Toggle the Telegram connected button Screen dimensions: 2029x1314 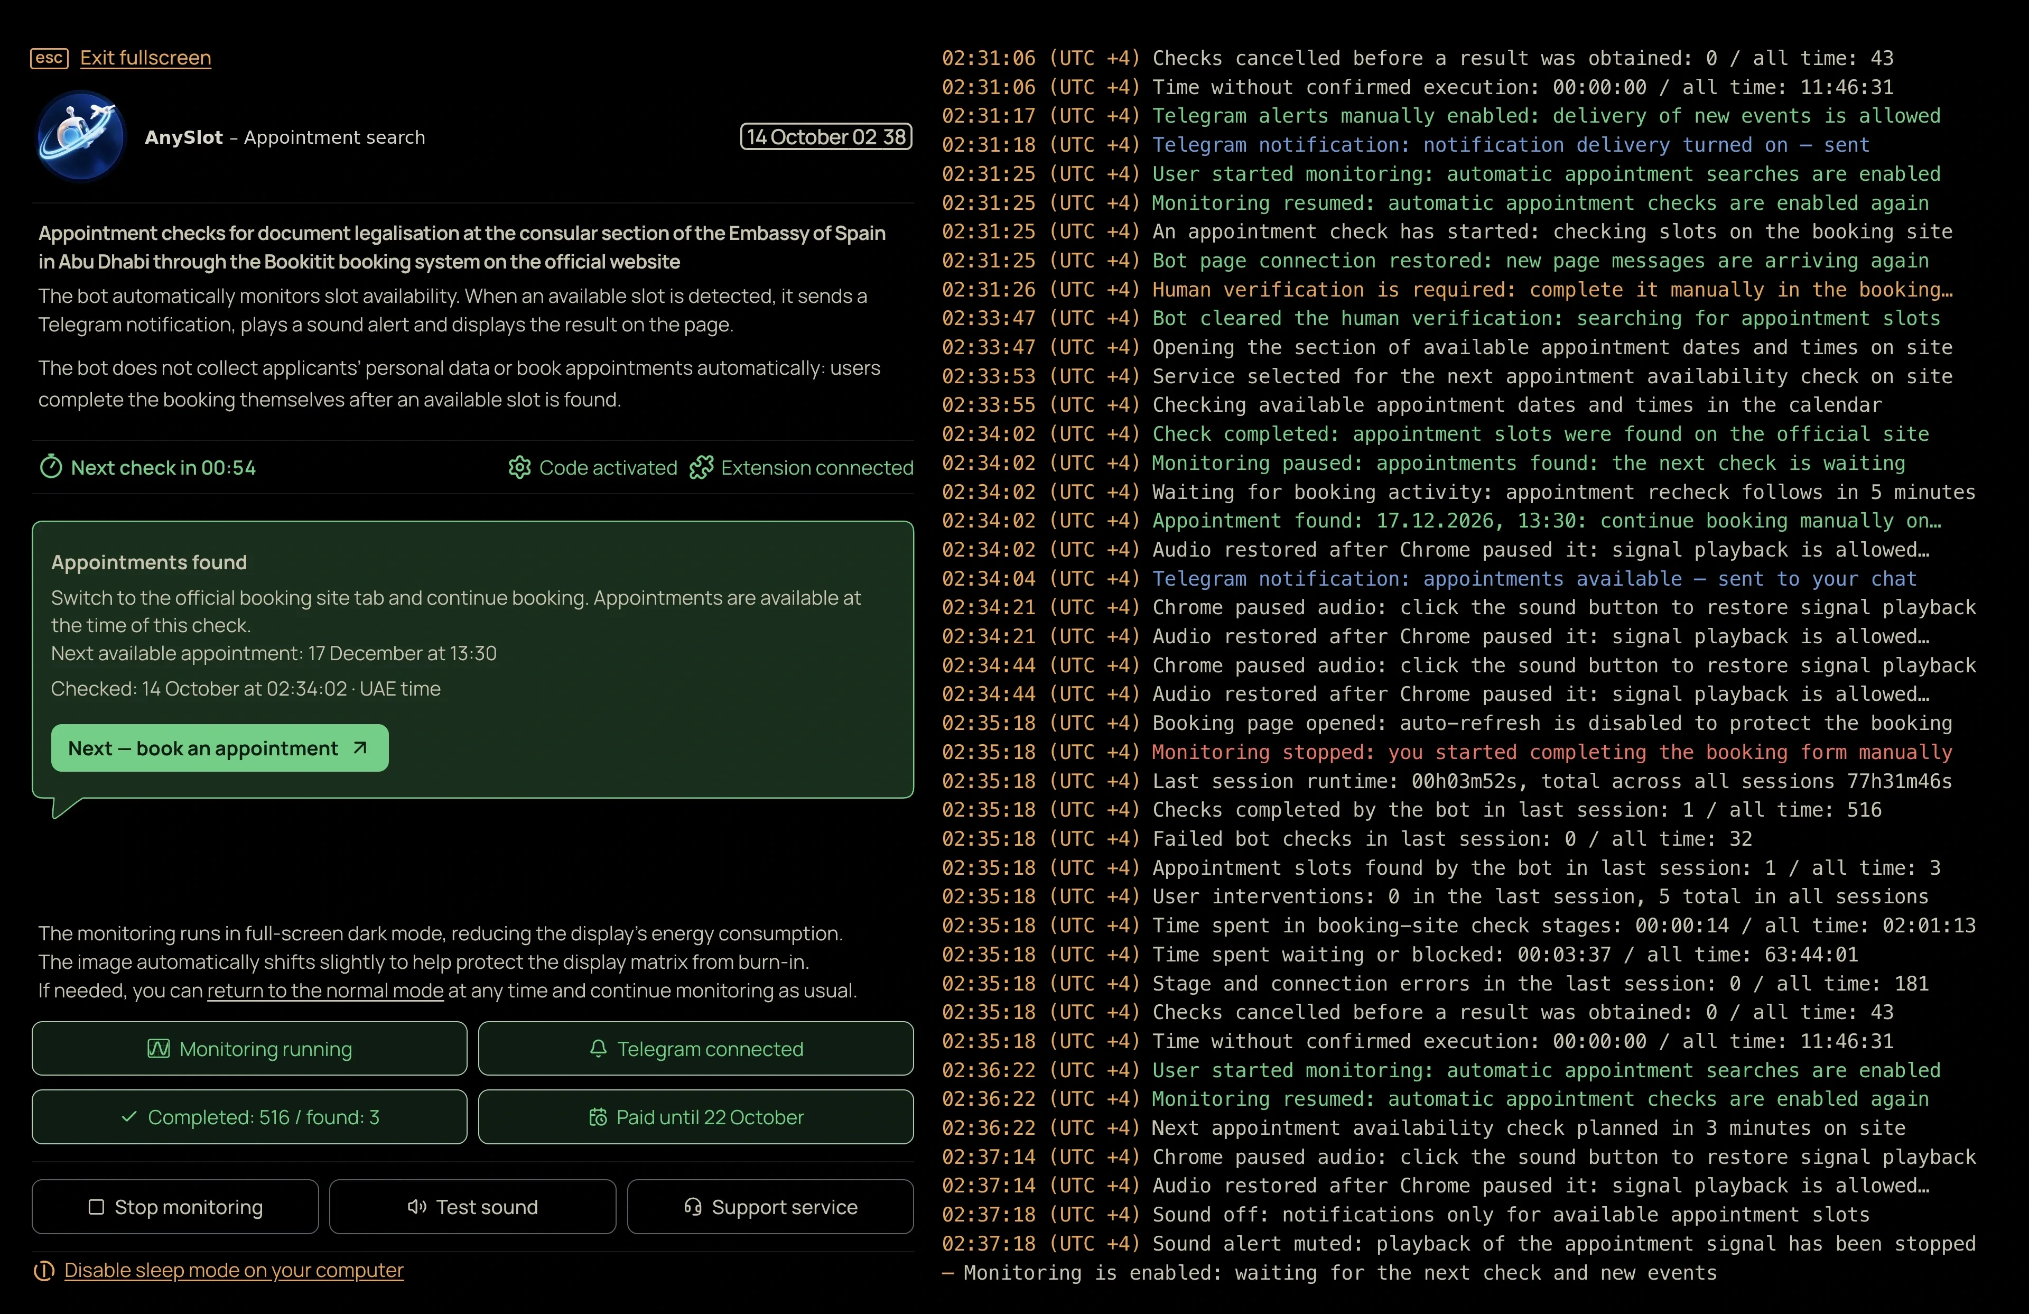[x=696, y=1048]
